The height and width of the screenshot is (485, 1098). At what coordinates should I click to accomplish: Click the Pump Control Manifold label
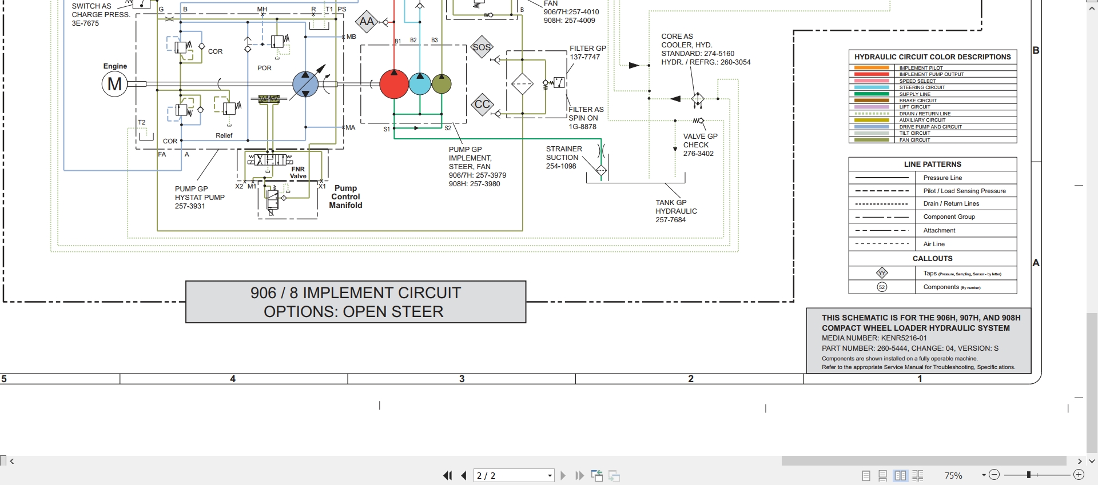[345, 197]
